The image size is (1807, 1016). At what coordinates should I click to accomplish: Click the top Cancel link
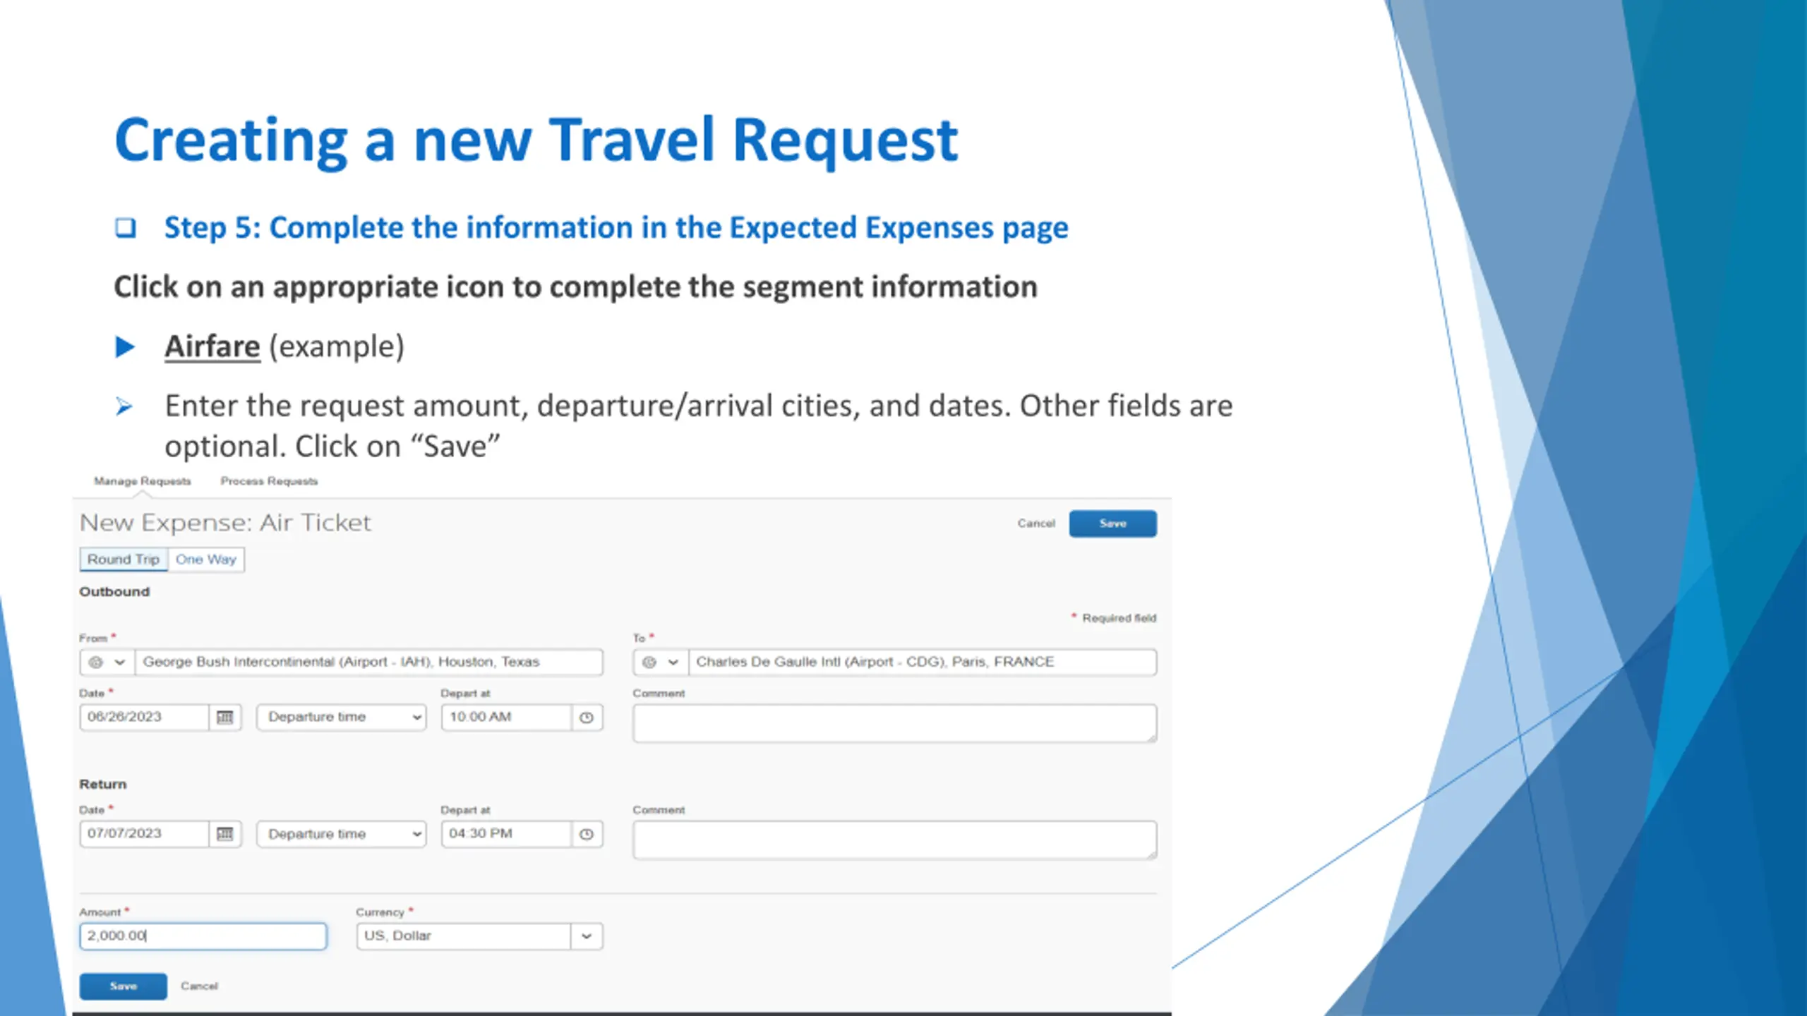click(1036, 524)
